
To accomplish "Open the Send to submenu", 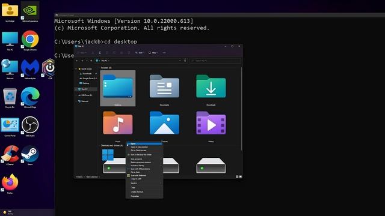I will pyautogui.click(x=144, y=183).
